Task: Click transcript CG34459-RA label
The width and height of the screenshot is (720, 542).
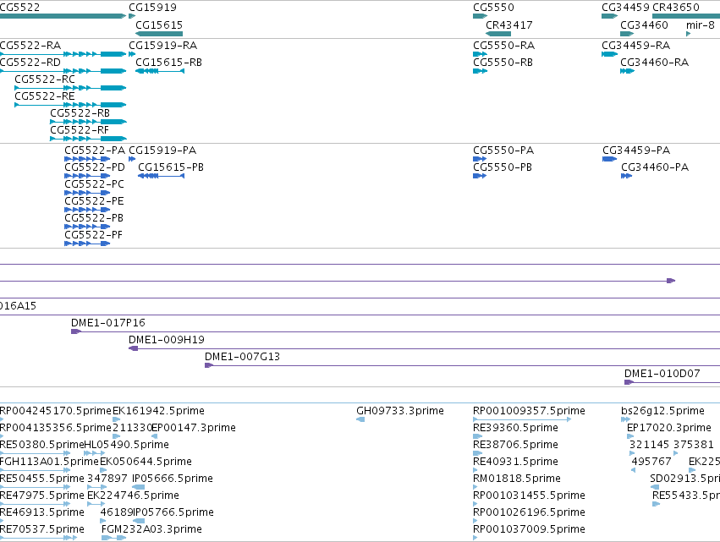Action: click(636, 46)
